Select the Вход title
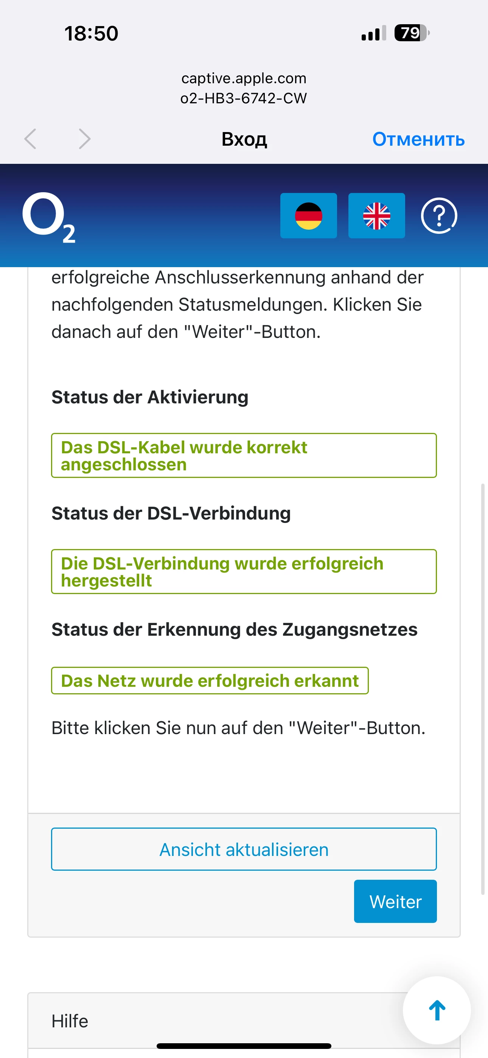The image size is (488, 1058). (244, 139)
